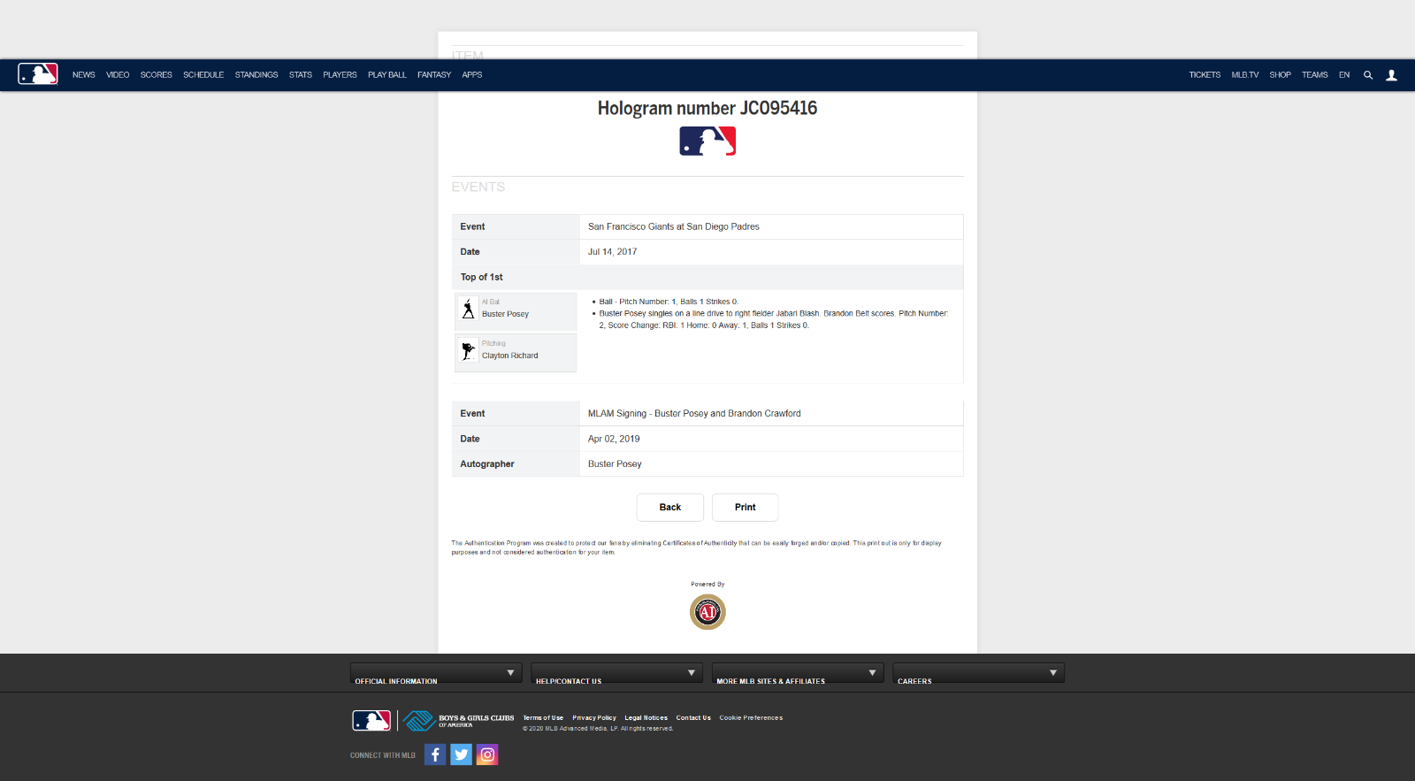Open MLB's Instagram page icon
The width and height of the screenshot is (1415, 781).
point(487,754)
